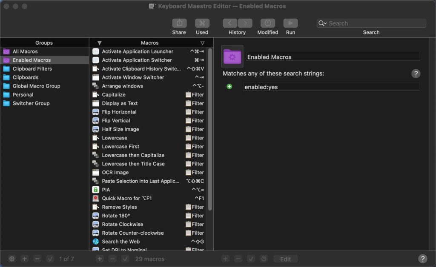
Task: Click the Activate Clipboard History Switcher icon
Action: (96, 68)
